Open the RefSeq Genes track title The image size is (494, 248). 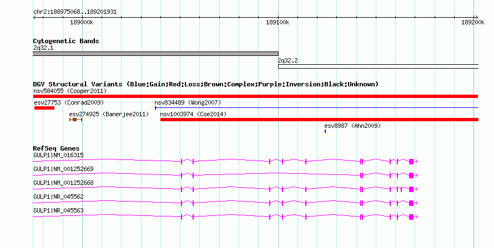pos(57,148)
